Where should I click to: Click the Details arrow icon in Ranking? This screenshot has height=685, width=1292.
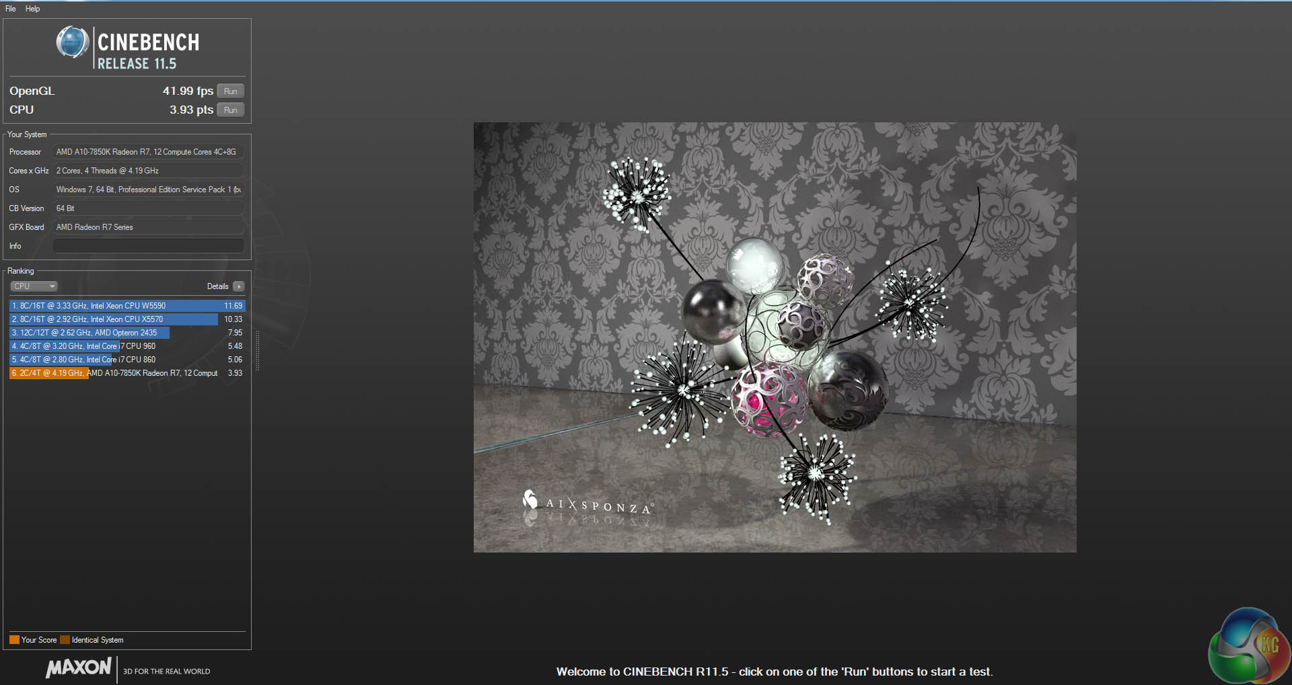(x=239, y=286)
